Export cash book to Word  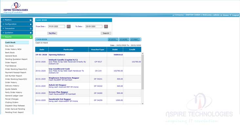[x=124, y=39]
